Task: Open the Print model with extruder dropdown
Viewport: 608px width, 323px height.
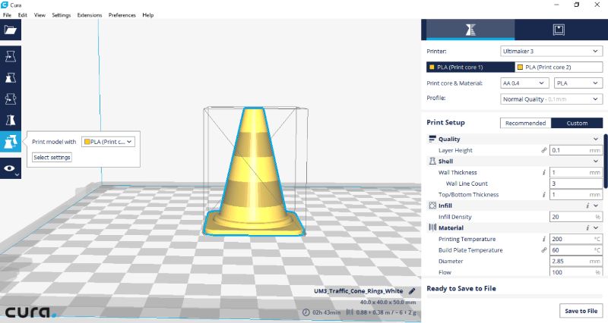Action: point(108,142)
